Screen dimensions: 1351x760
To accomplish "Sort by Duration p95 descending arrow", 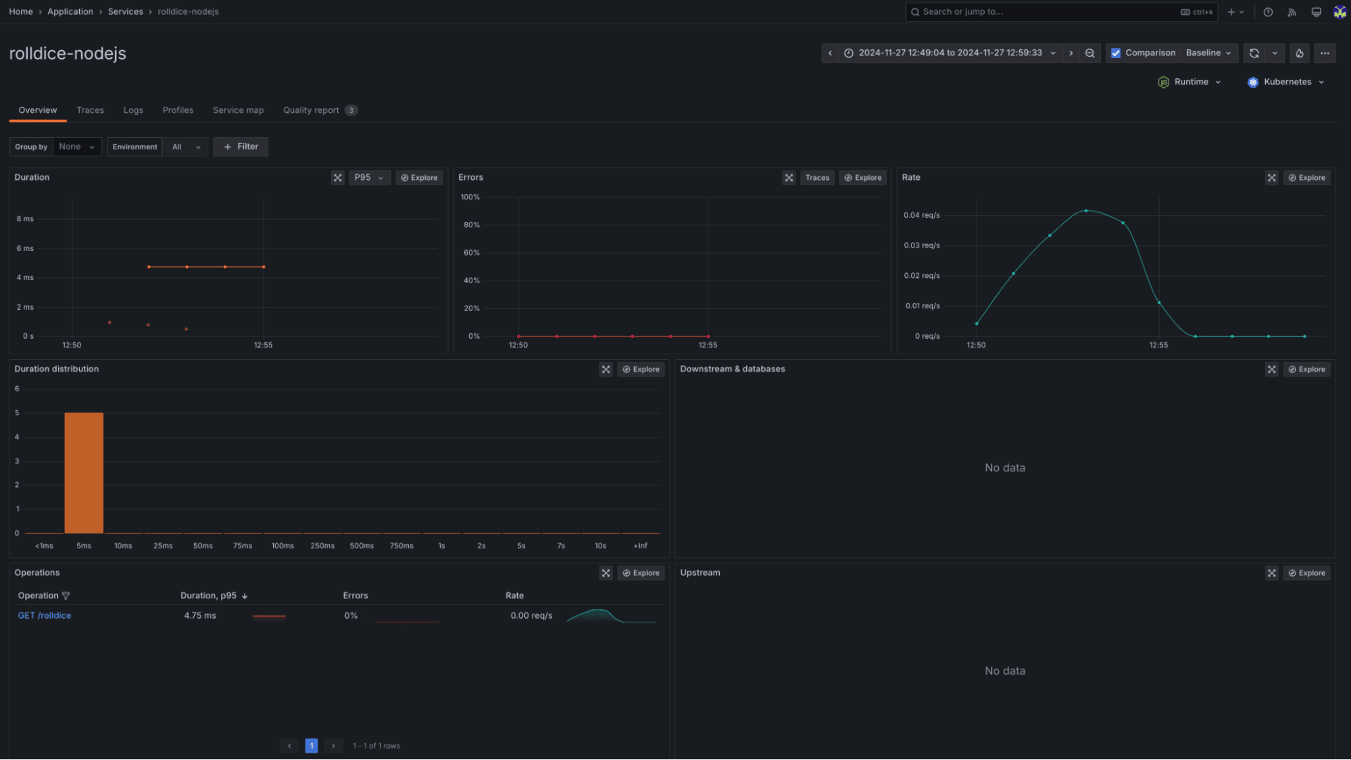I will click(245, 596).
